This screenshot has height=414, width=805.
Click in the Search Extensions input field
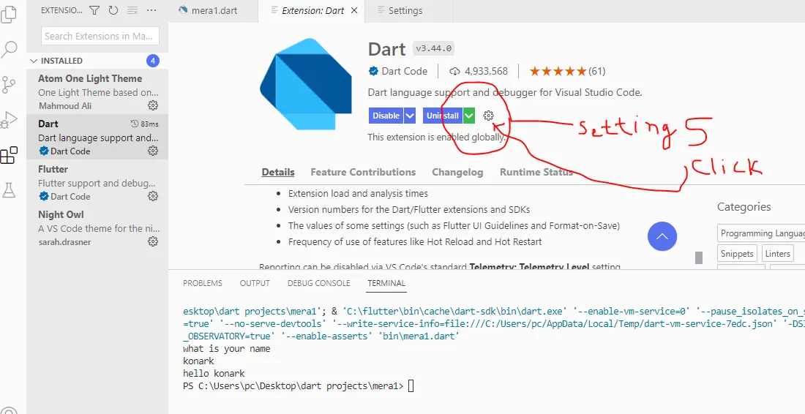100,36
